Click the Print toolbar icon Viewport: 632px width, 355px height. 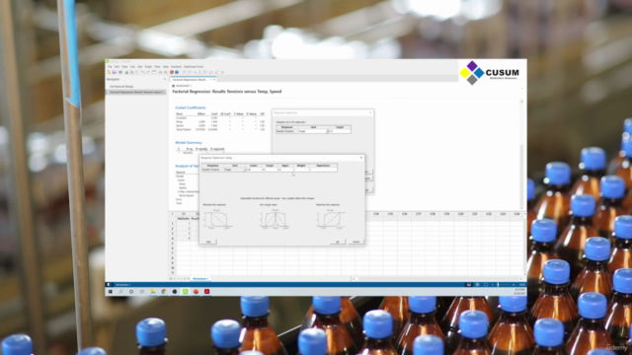click(x=120, y=72)
